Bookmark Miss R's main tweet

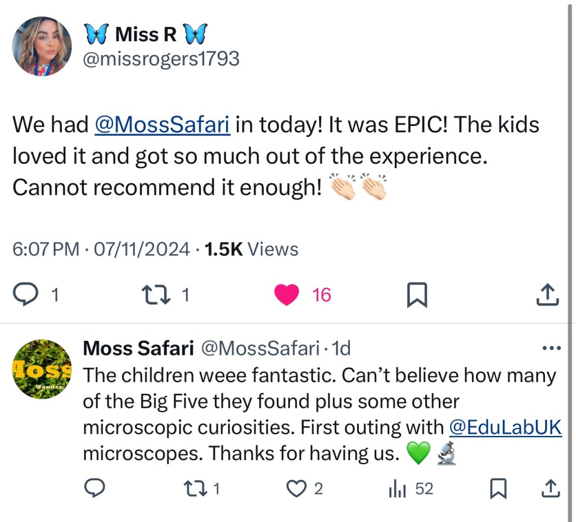[417, 295]
